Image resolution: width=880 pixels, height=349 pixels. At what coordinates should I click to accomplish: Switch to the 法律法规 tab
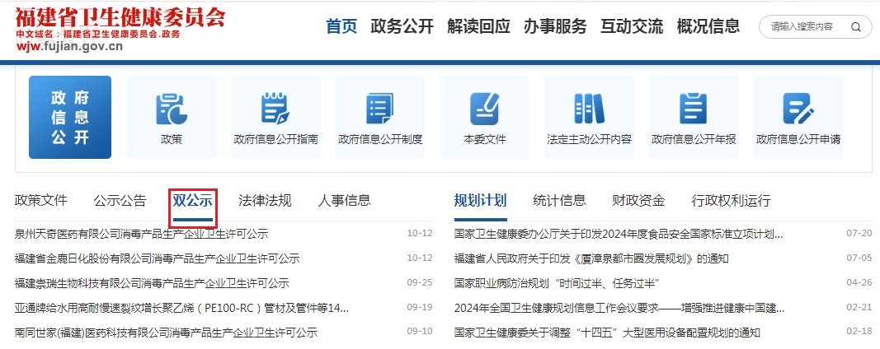point(265,201)
